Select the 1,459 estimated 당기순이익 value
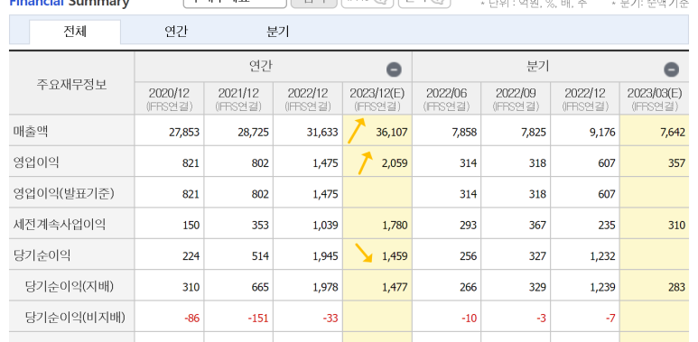The width and height of the screenshot is (698, 342). coord(395,256)
